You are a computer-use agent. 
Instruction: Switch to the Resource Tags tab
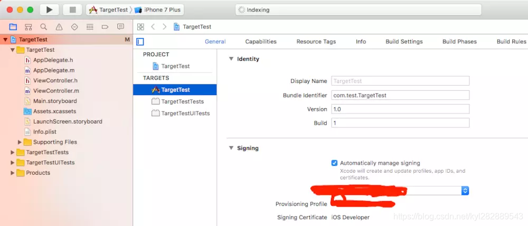coord(316,42)
